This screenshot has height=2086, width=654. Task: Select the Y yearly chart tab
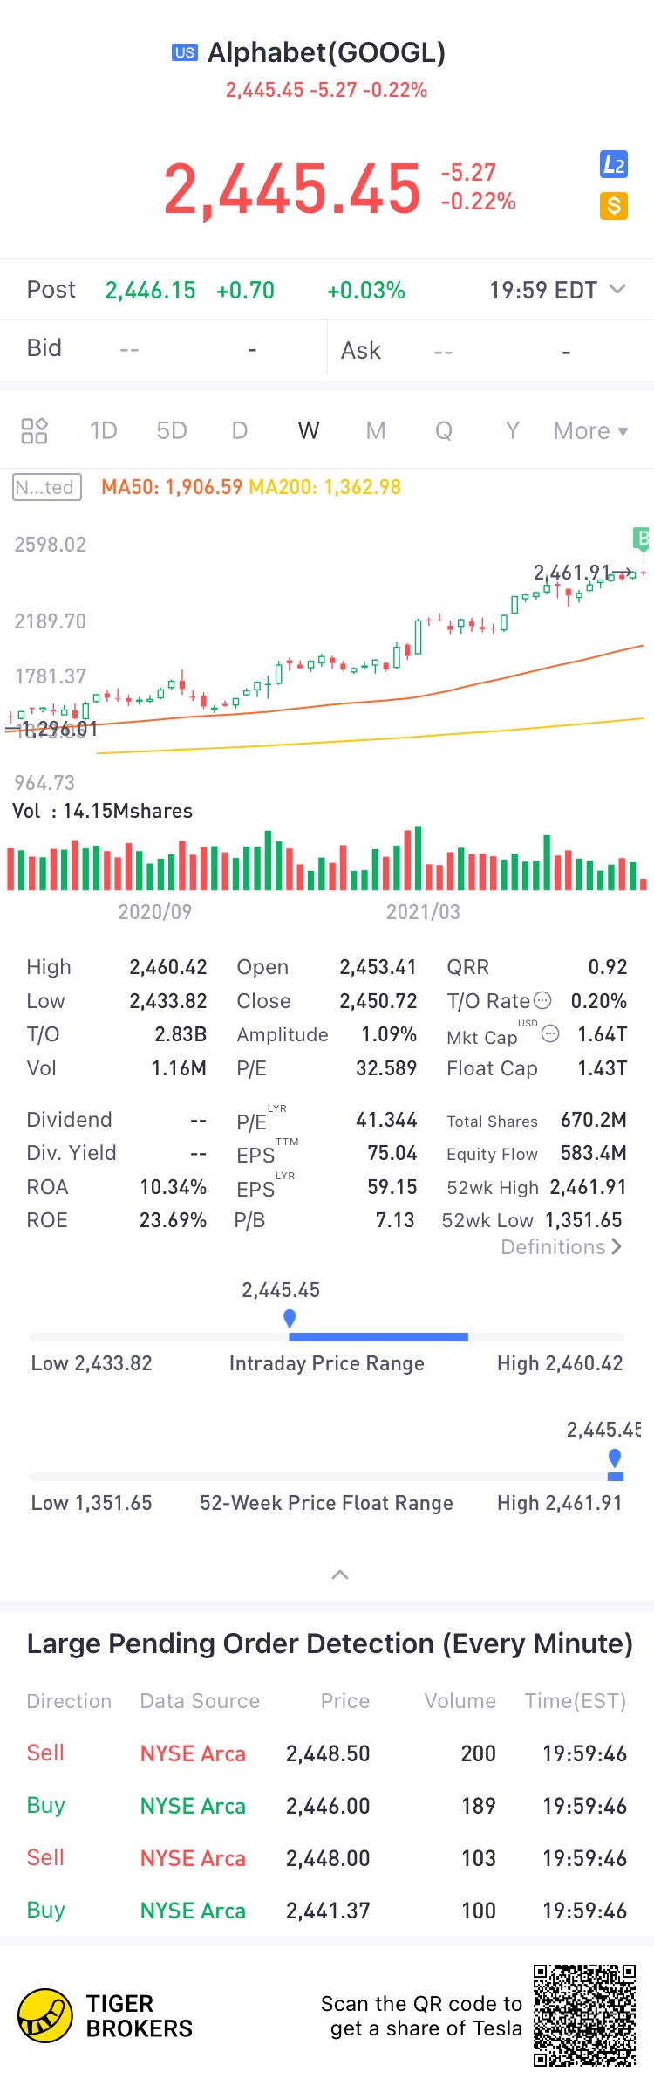pyautogui.click(x=513, y=430)
